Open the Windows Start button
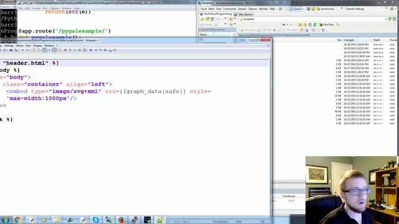 (5, 220)
